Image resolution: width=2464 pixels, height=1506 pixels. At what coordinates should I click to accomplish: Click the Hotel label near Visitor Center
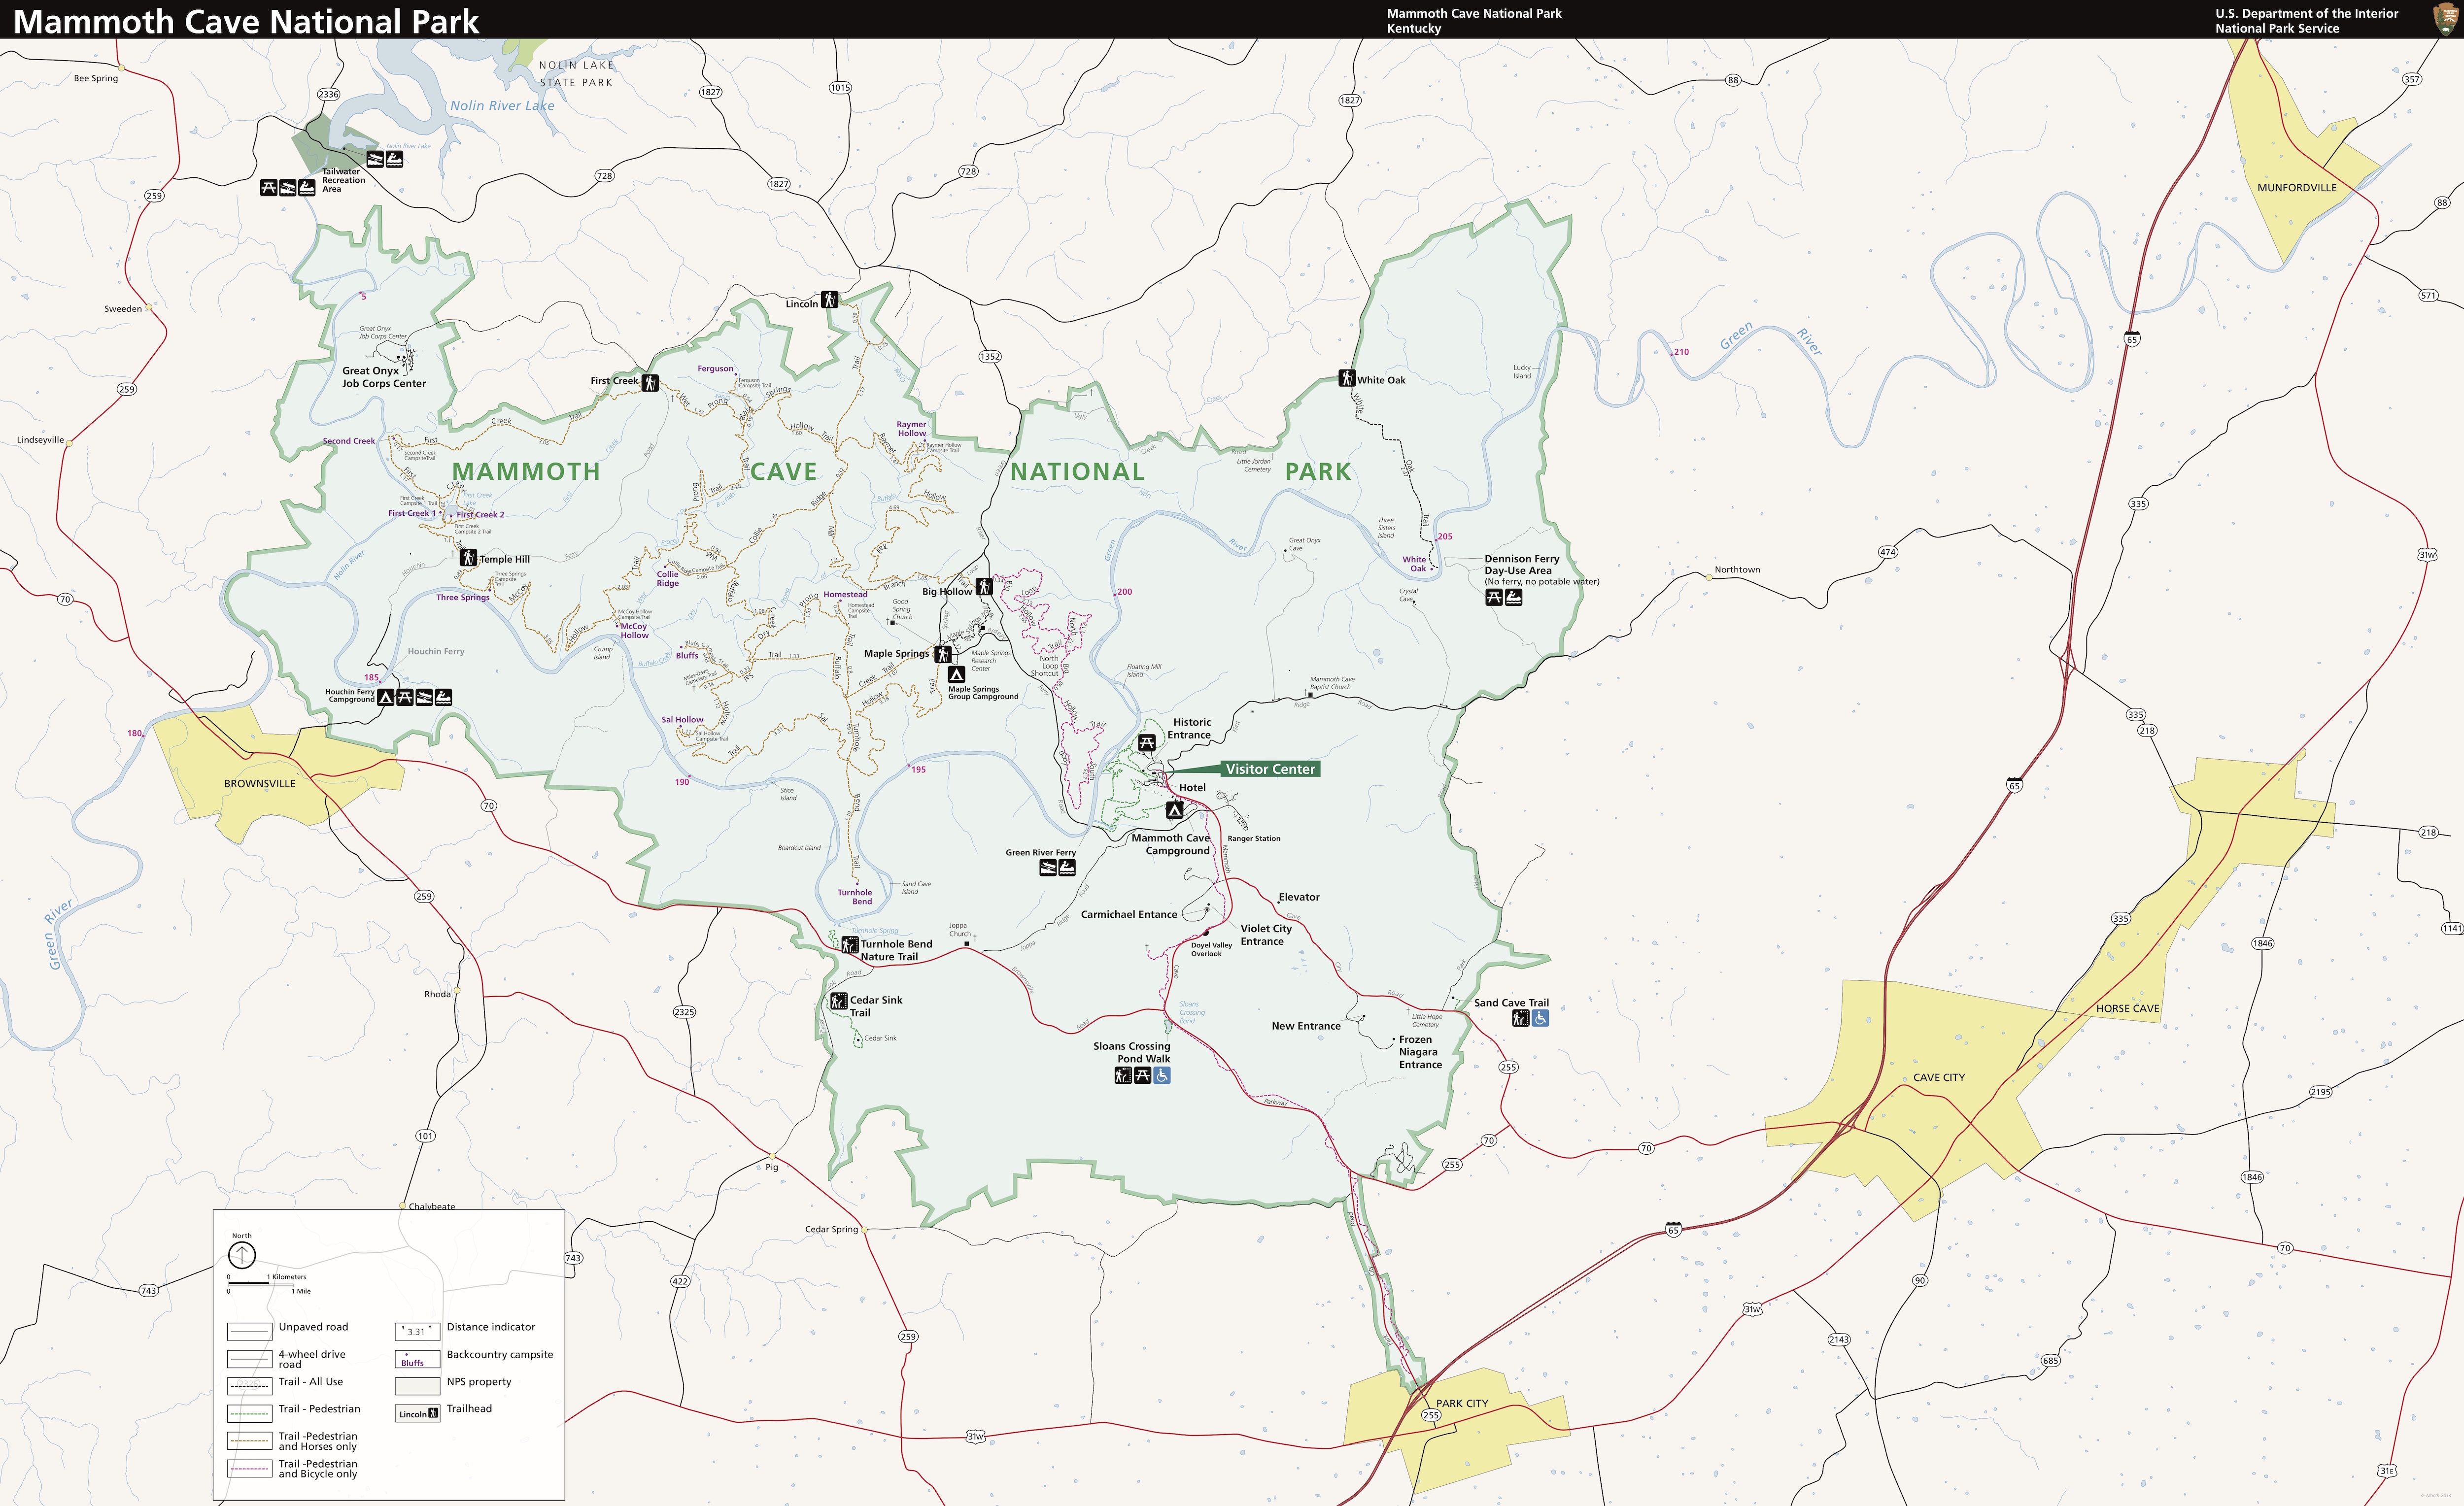pos(1192,788)
